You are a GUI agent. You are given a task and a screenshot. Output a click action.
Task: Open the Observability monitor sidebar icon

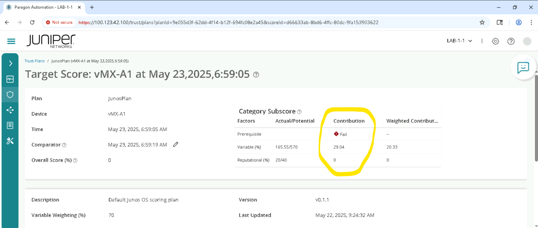tap(10, 79)
